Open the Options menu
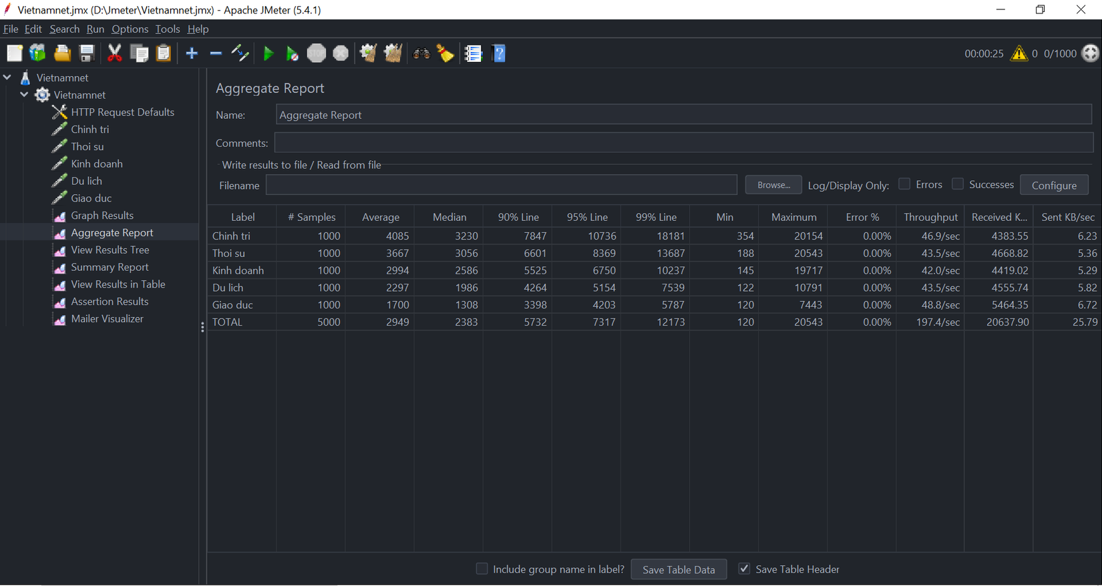The image size is (1102, 586). (130, 29)
